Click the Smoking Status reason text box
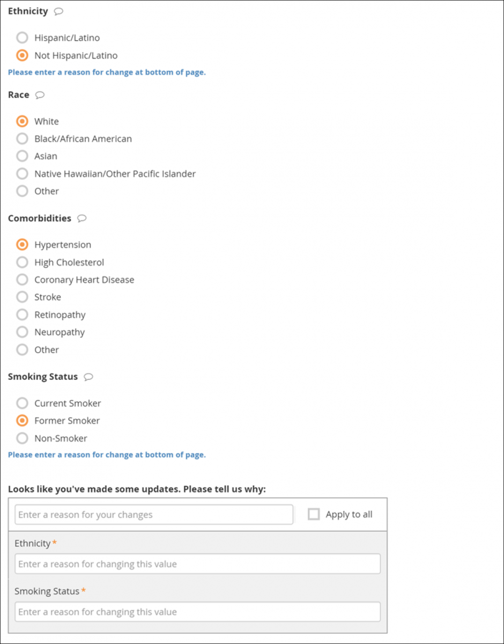This screenshot has width=504, height=644. coord(197,612)
